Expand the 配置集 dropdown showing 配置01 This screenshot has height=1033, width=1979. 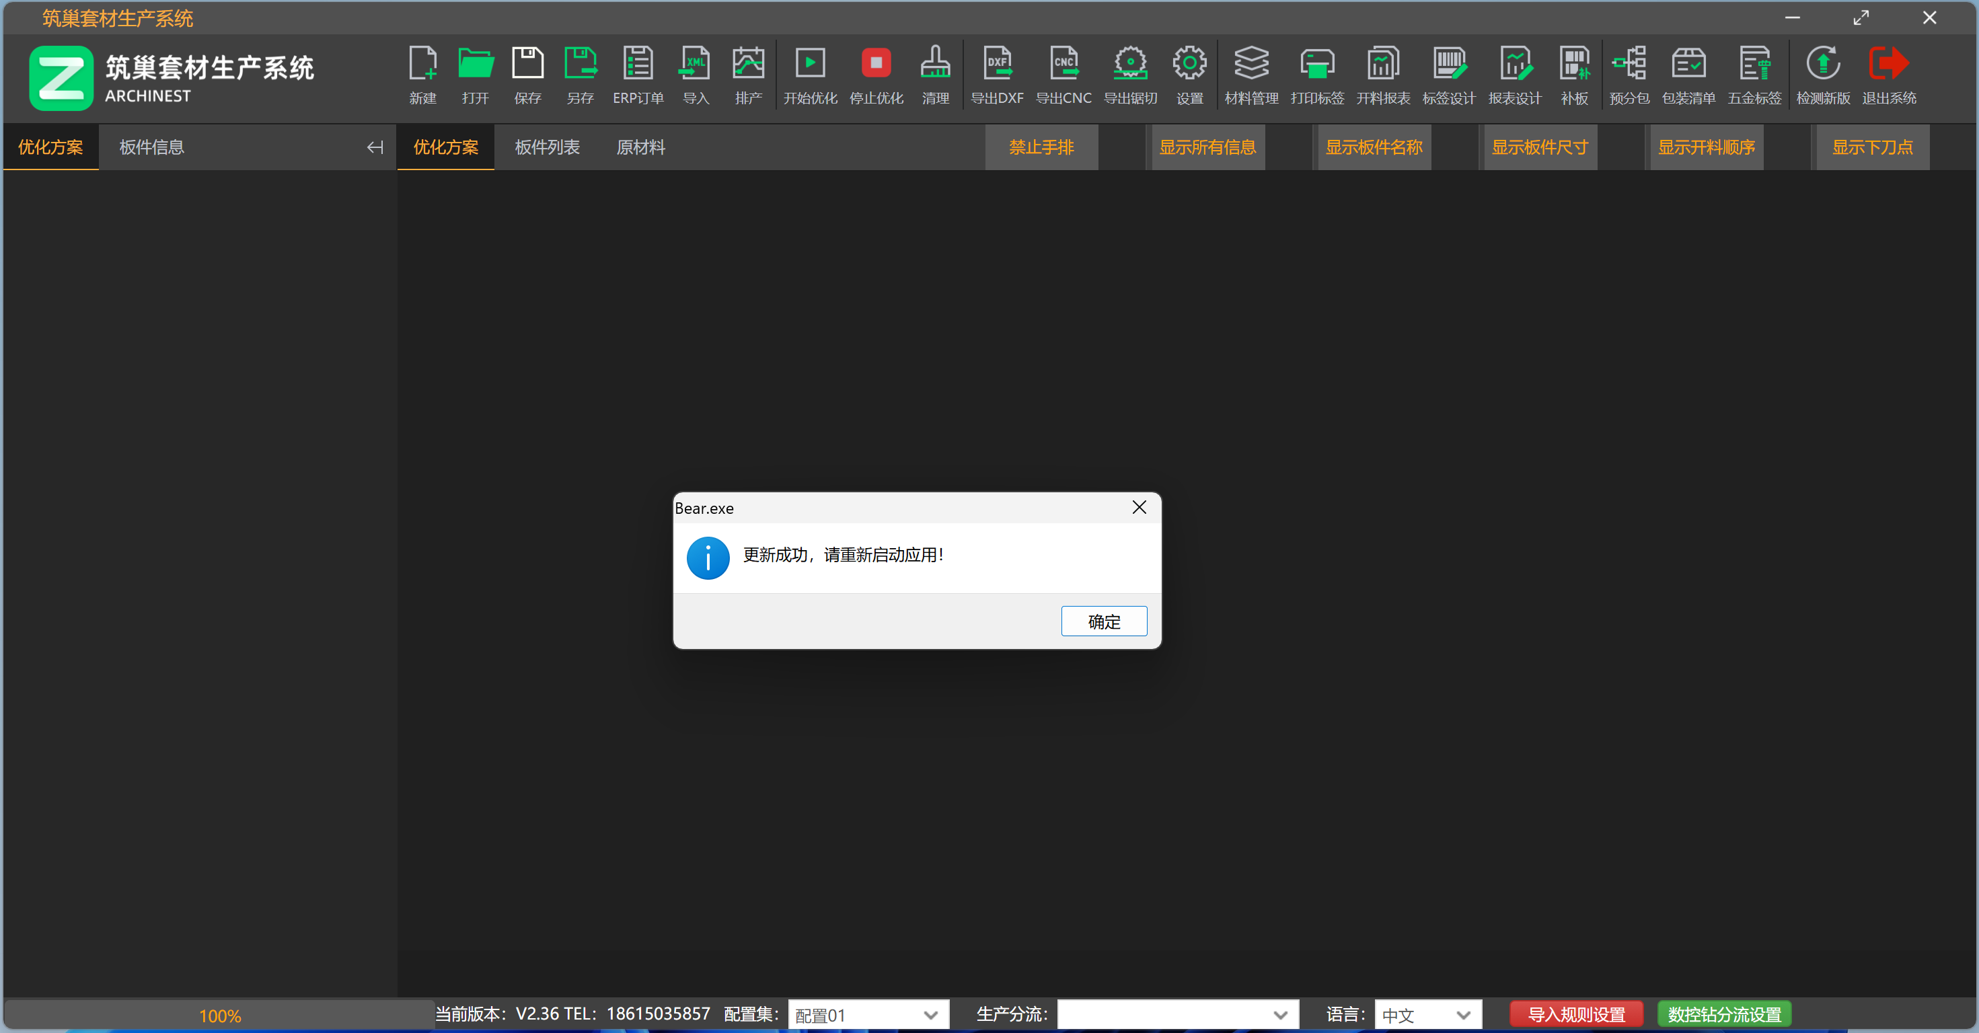click(930, 1016)
